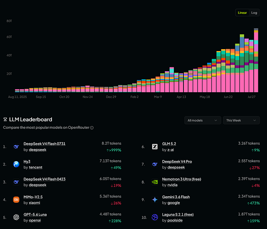Image resolution: width=267 pixels, height=229 pixels.
Task: Visit the z-ai provider link
Action: click(170, 150)
